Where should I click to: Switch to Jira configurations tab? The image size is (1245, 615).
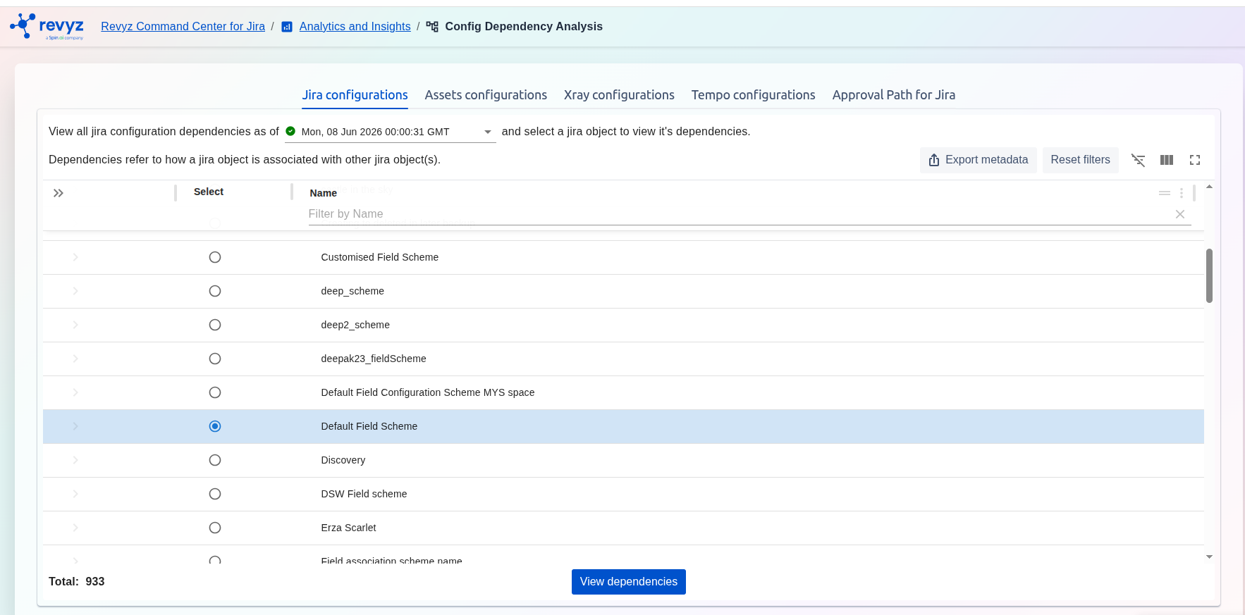click(x=355, y=95)
